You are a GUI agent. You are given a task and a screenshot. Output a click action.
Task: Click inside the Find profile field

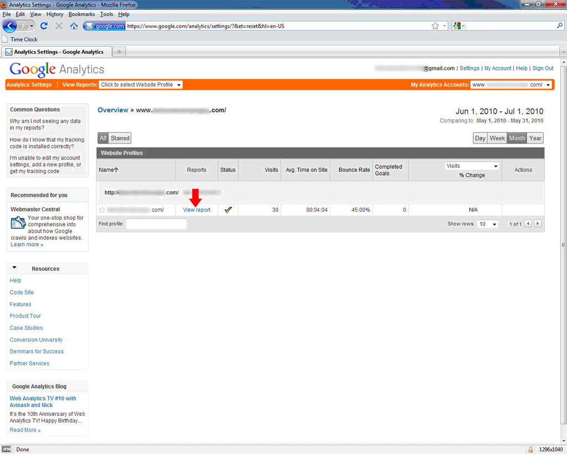pyautogui.click(x=156, y=224)
